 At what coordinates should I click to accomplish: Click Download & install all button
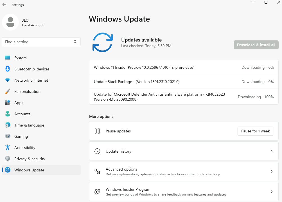[256, 45]
